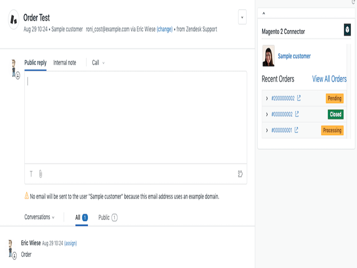Expand order #000000002 details
This screenshot has height=268, width=357.
point(267,114)
